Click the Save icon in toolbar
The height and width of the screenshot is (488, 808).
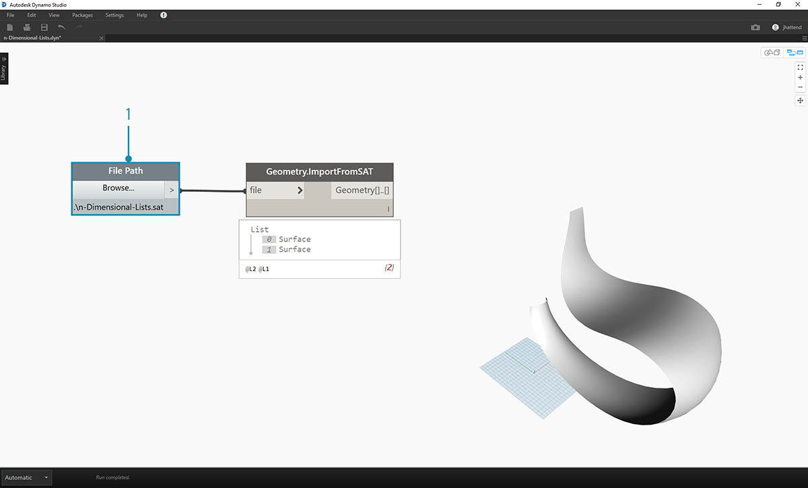(44, 27)
